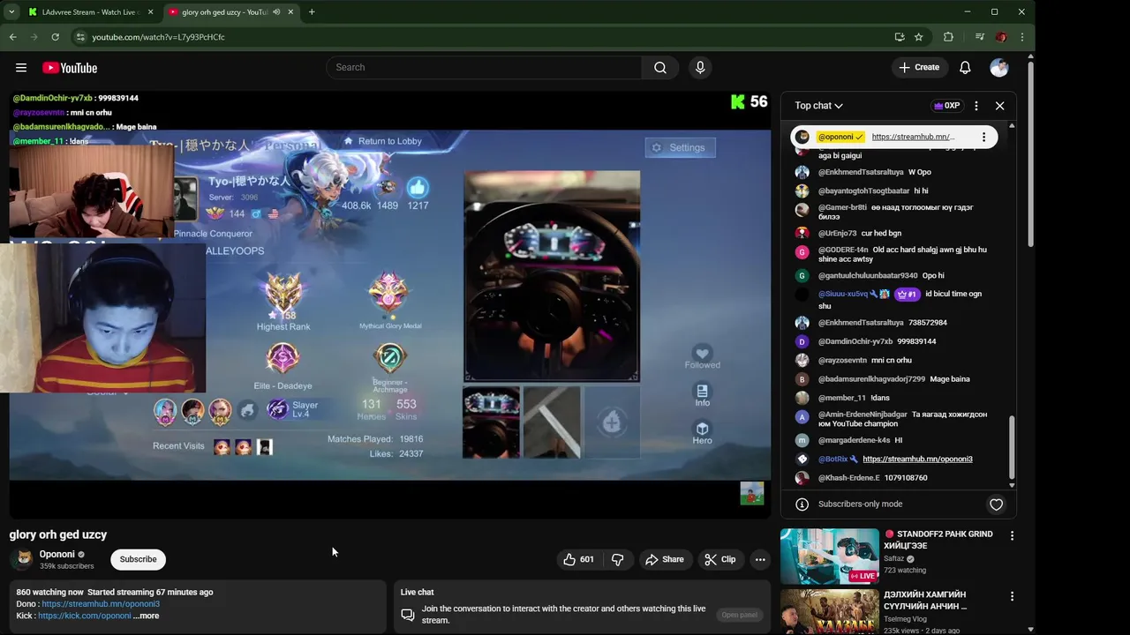Go back in browser history
Screen dimensions: 1130x635
(x=13, y=37)
